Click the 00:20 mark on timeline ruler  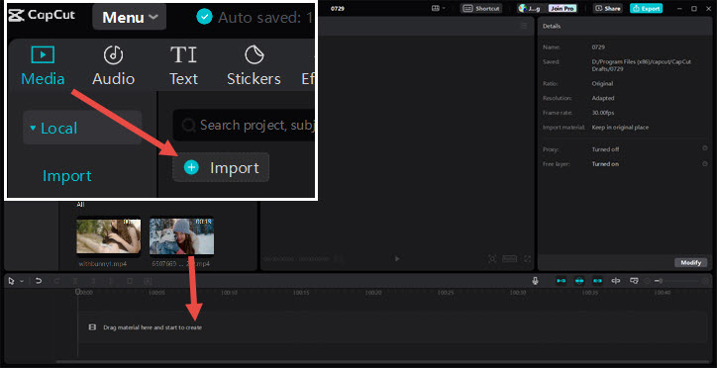373,293
